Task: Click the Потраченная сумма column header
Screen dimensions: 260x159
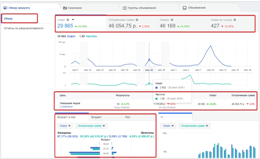Action: [243, 95]
